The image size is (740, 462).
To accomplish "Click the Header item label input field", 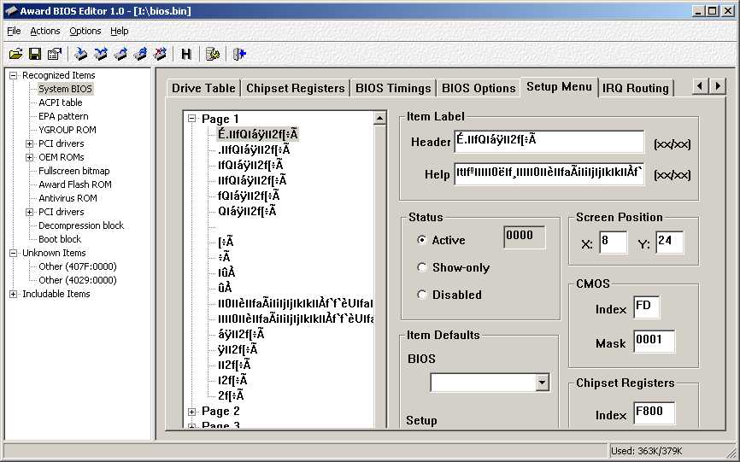I will 549,142.
